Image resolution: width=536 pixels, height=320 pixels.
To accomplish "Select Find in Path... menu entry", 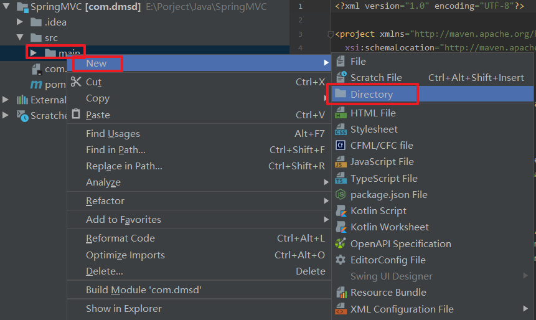I will [x=199, y=150].
